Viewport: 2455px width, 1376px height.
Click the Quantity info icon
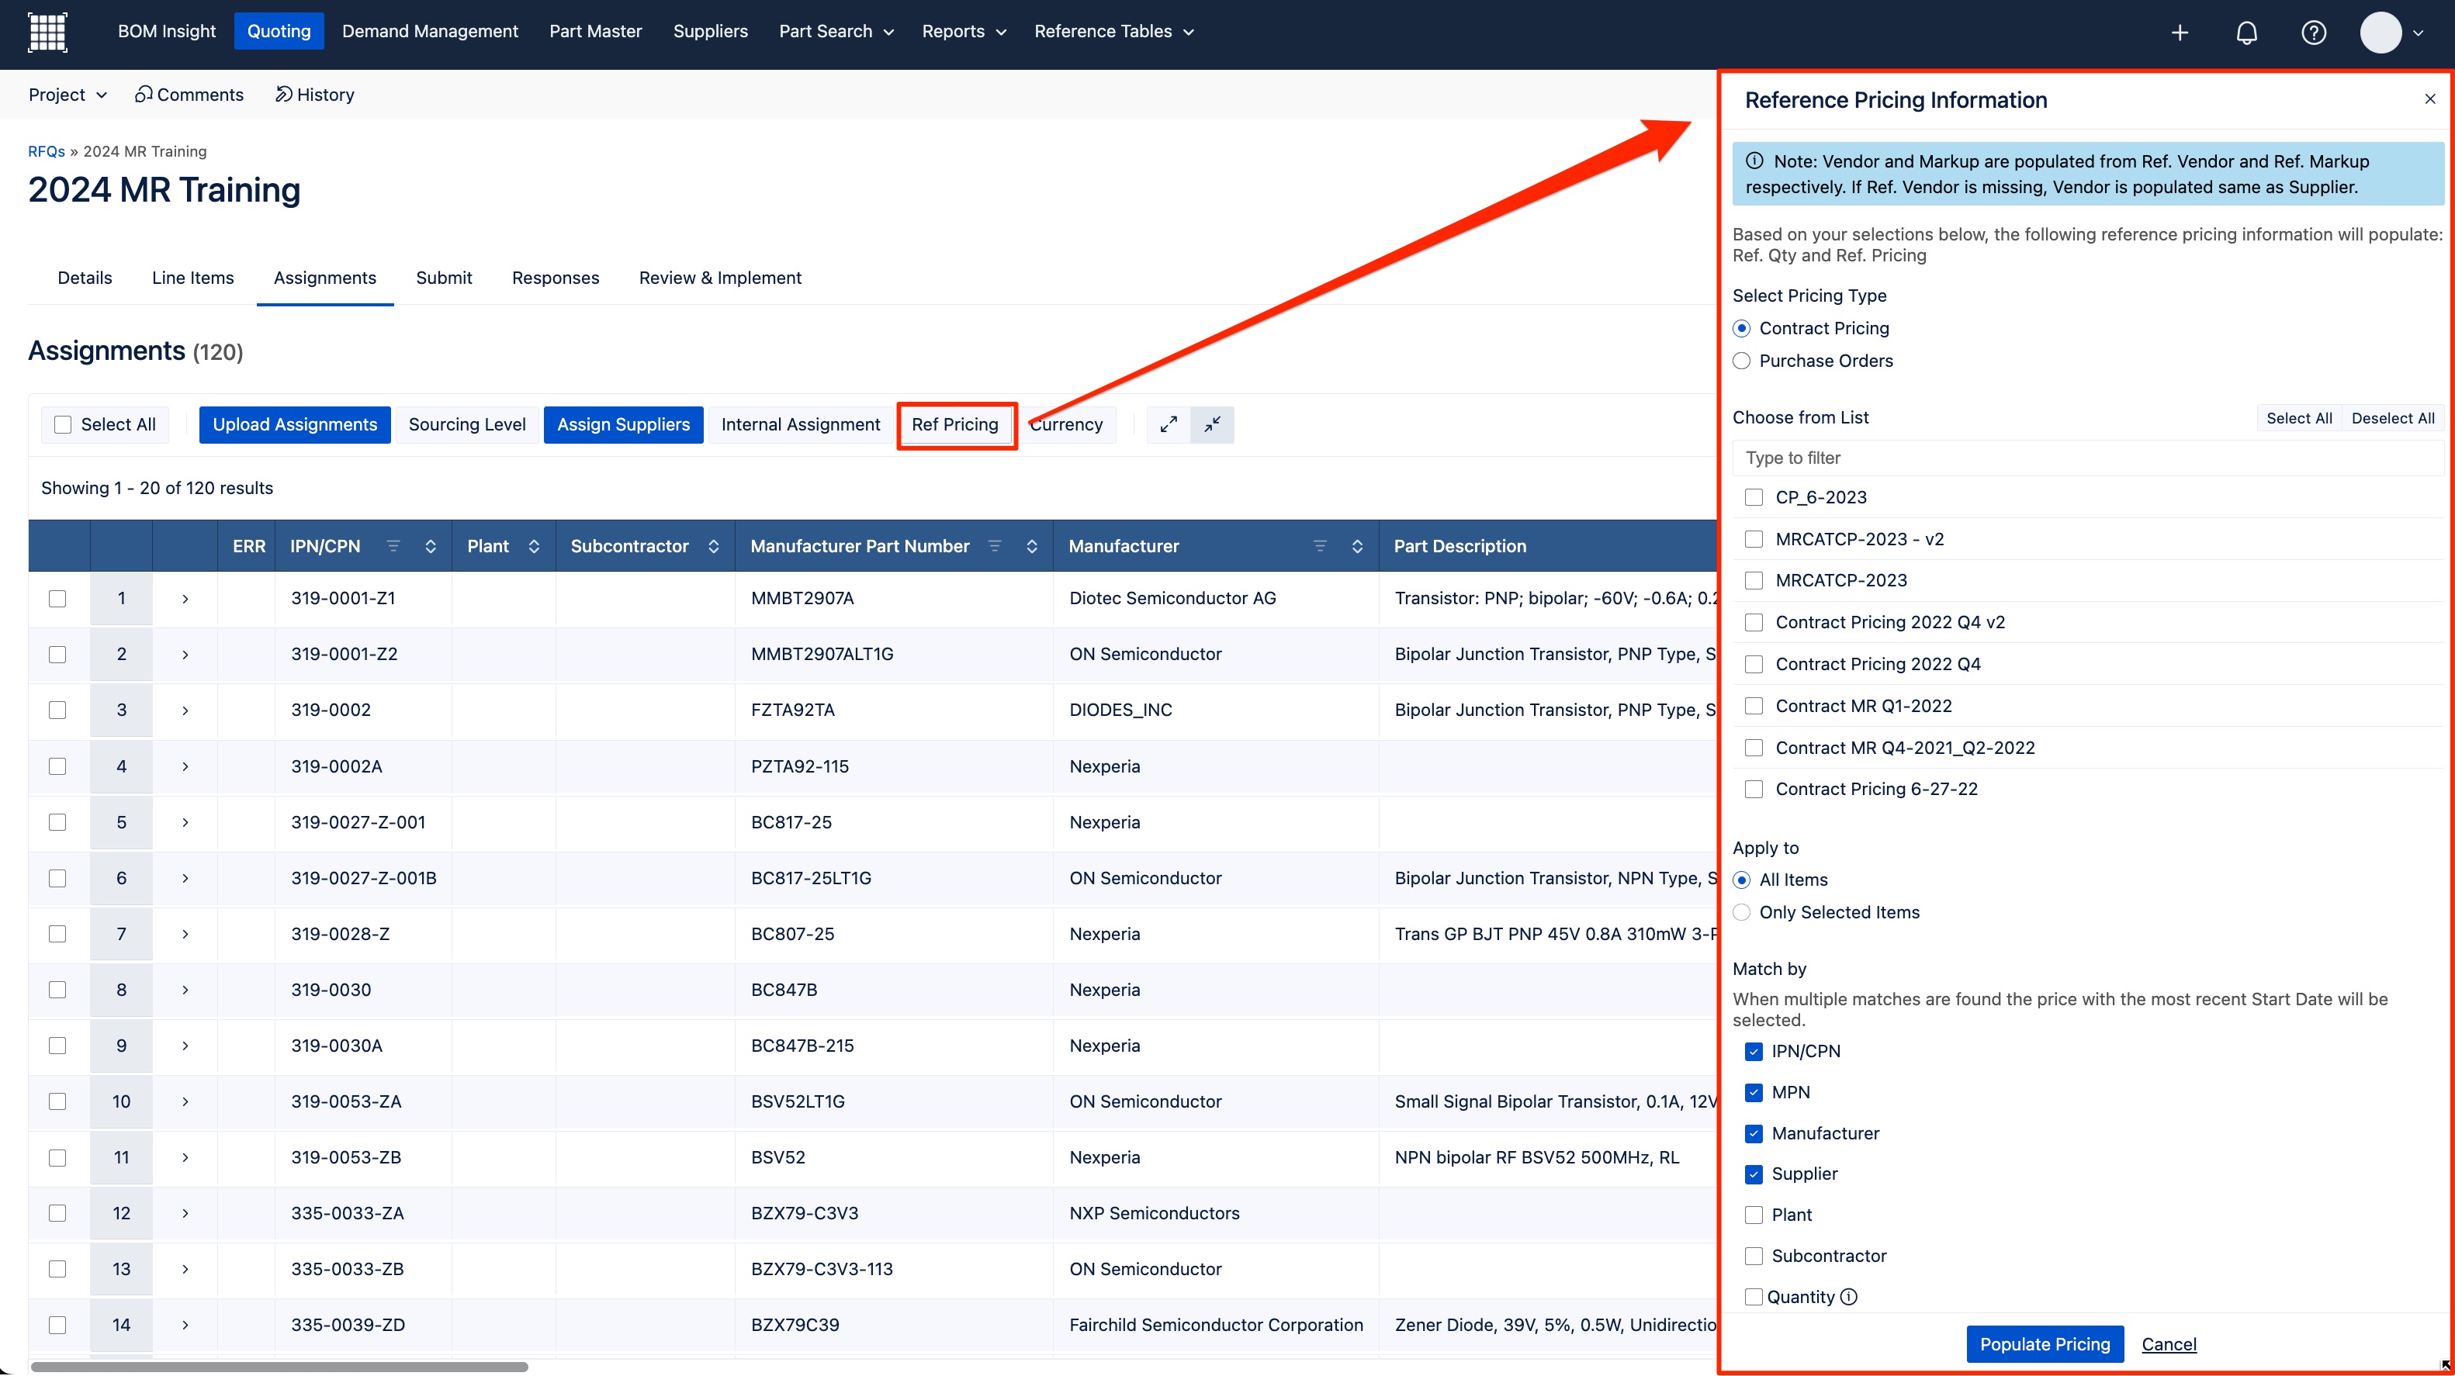tap(1848, 1297)
